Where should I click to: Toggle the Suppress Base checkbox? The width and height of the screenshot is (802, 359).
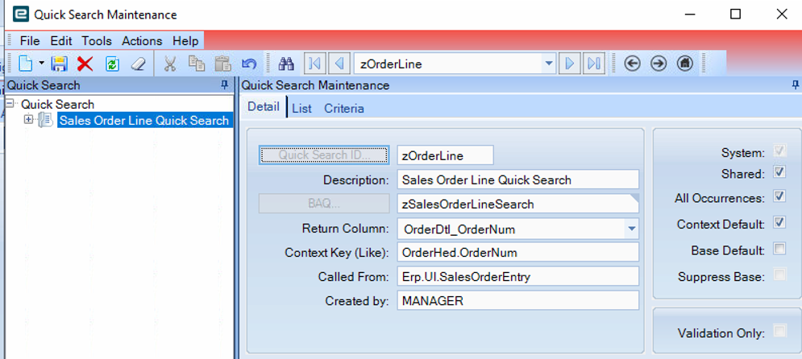[x=779, y=275]
